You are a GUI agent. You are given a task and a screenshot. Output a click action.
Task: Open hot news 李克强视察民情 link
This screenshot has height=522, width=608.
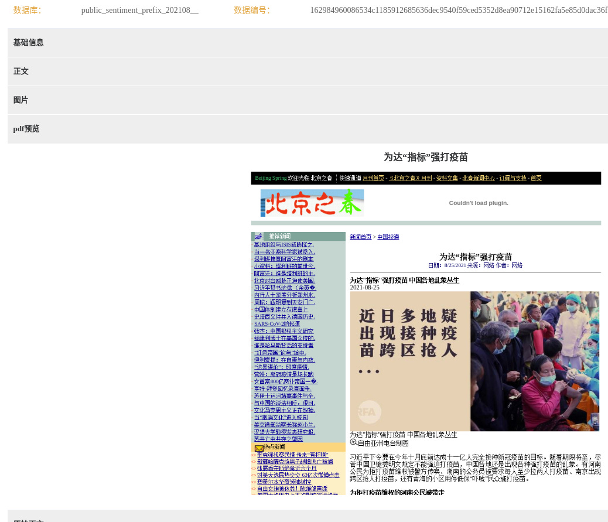point(293,455)
